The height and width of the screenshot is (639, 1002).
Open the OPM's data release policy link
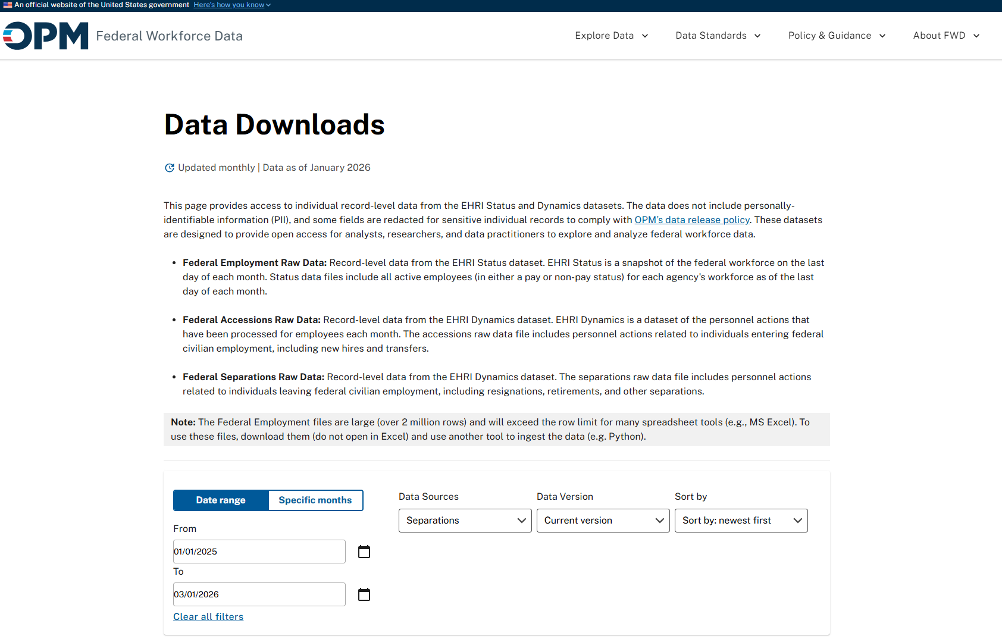pos(691,220)
